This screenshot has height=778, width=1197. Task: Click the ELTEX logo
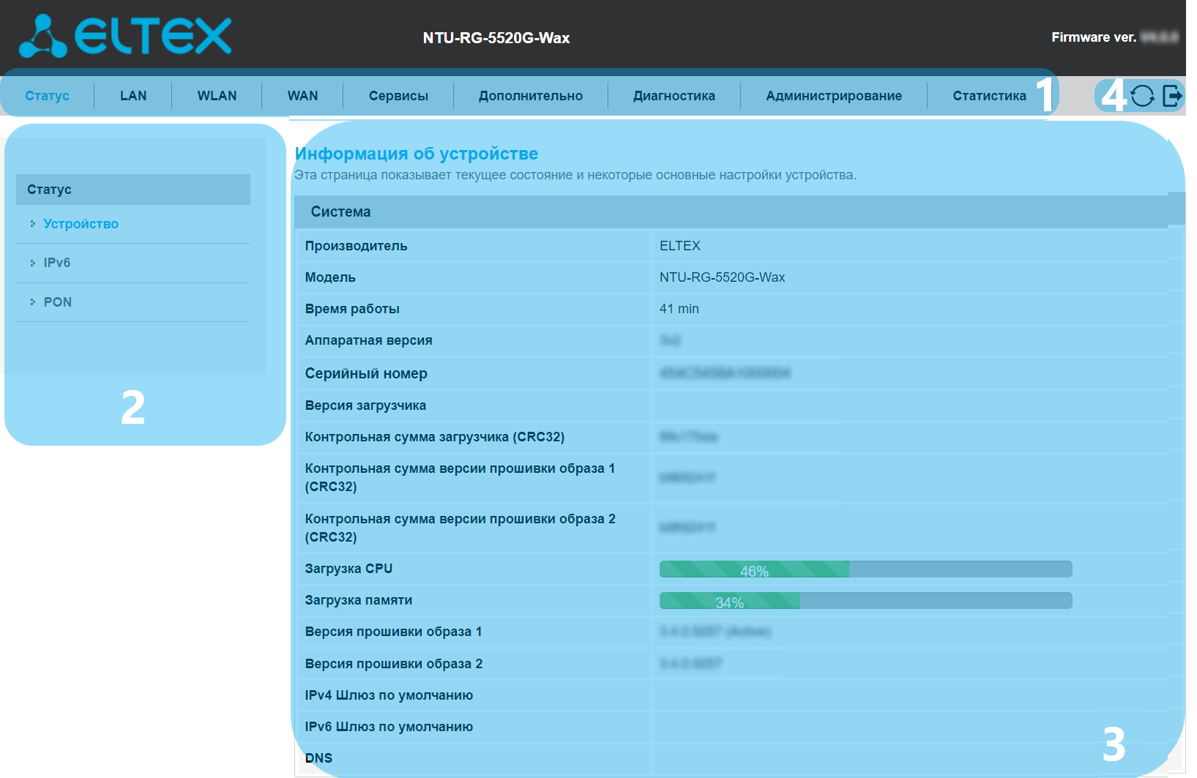click(x=125, y=36)
